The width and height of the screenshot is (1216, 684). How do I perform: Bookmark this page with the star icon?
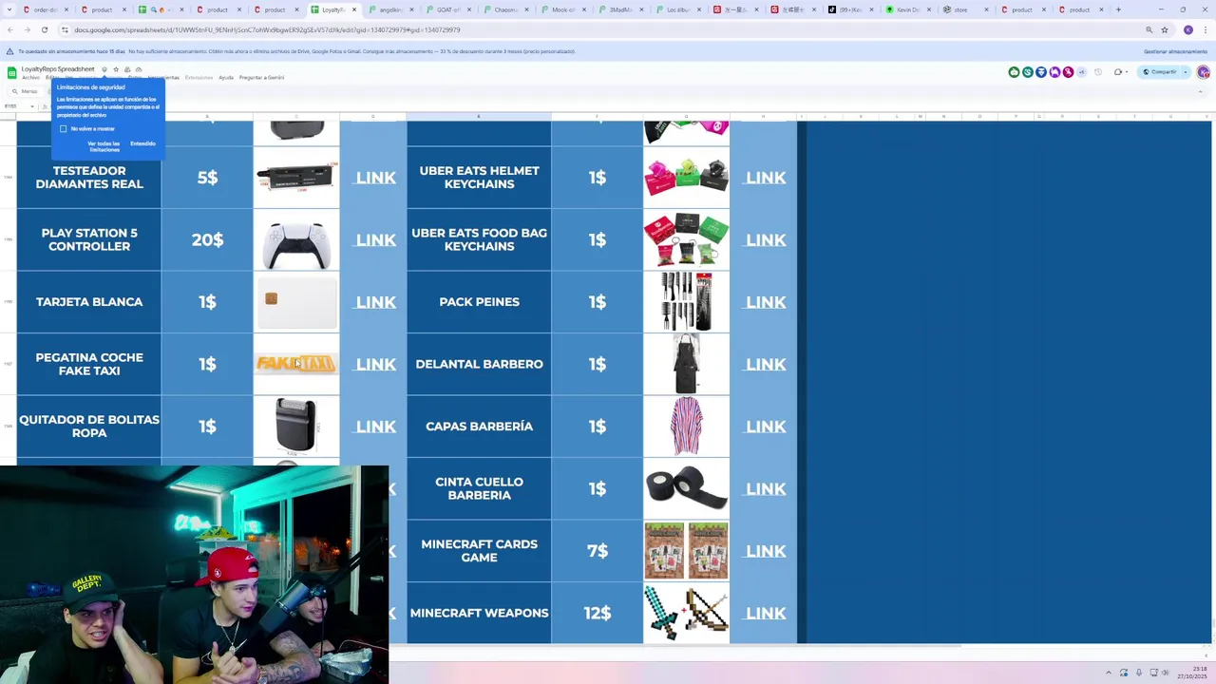1165,29
